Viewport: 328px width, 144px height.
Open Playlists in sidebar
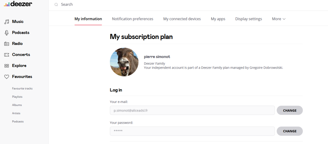17,97
